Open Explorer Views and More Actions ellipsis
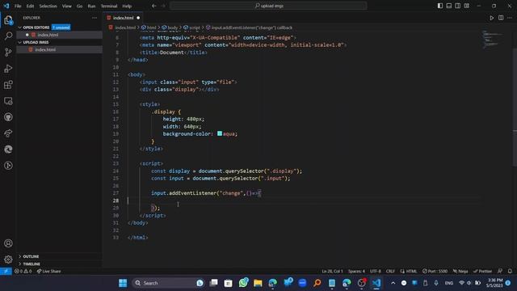 tap(95, 18)
